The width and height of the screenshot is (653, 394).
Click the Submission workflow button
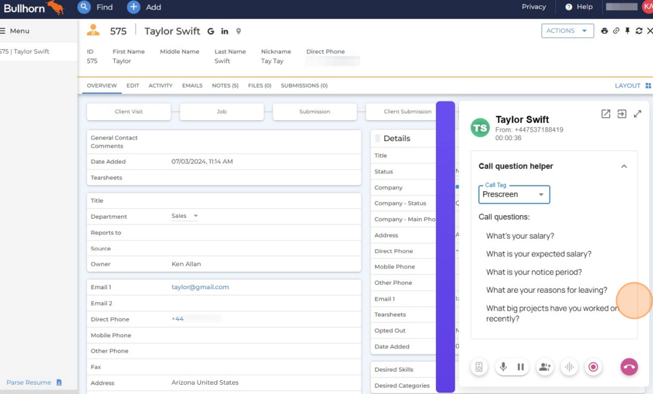314,112
